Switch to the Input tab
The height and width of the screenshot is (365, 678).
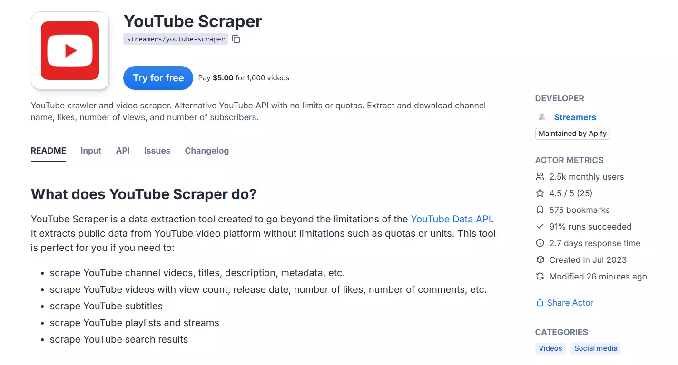pyautogui.click(x=90, y=151)
